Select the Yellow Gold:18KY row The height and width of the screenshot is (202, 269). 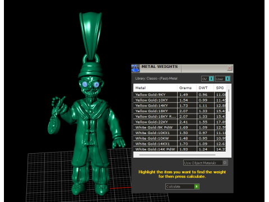click(179, 111)
